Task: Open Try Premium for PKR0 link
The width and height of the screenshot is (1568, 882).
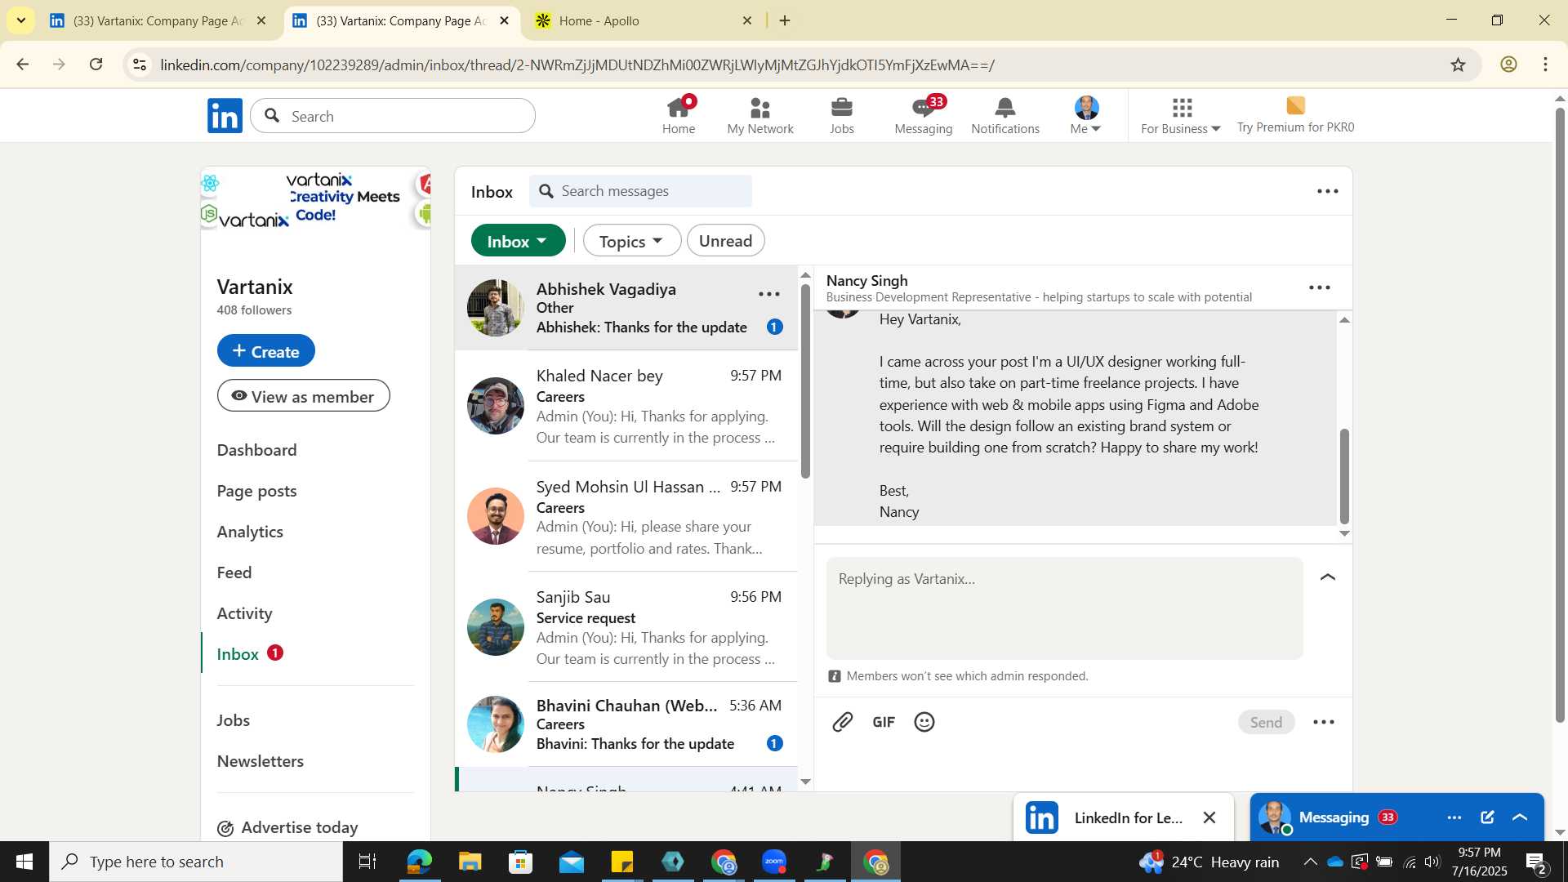Action: click(1295, 115)
